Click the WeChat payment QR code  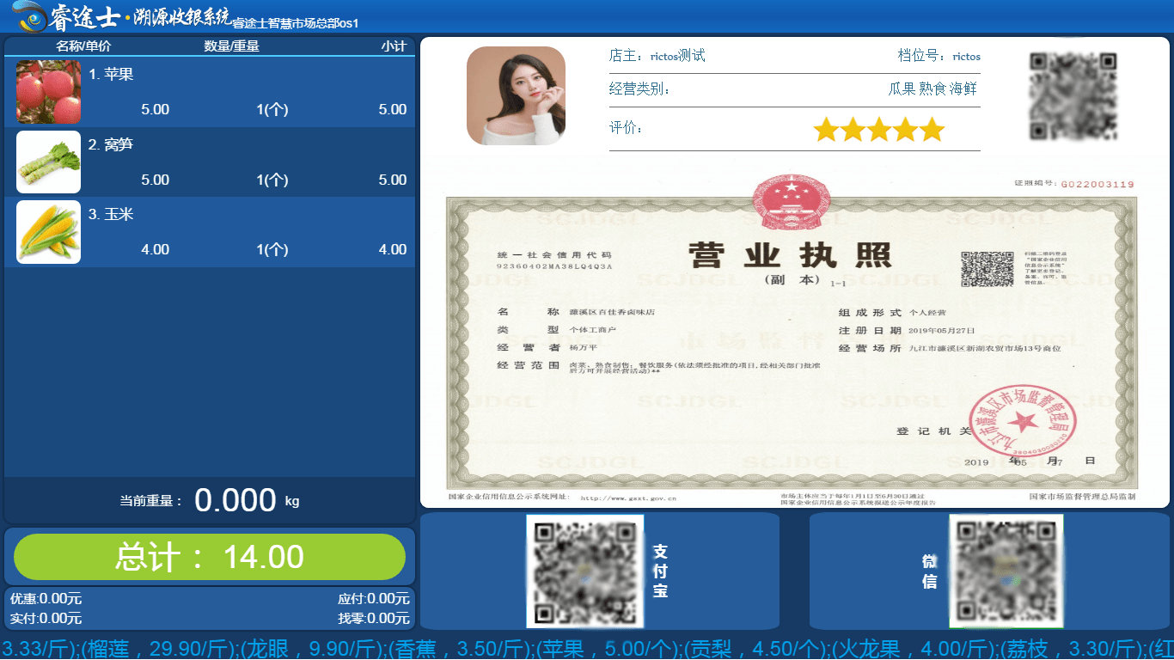click(x=1006, y=571)
